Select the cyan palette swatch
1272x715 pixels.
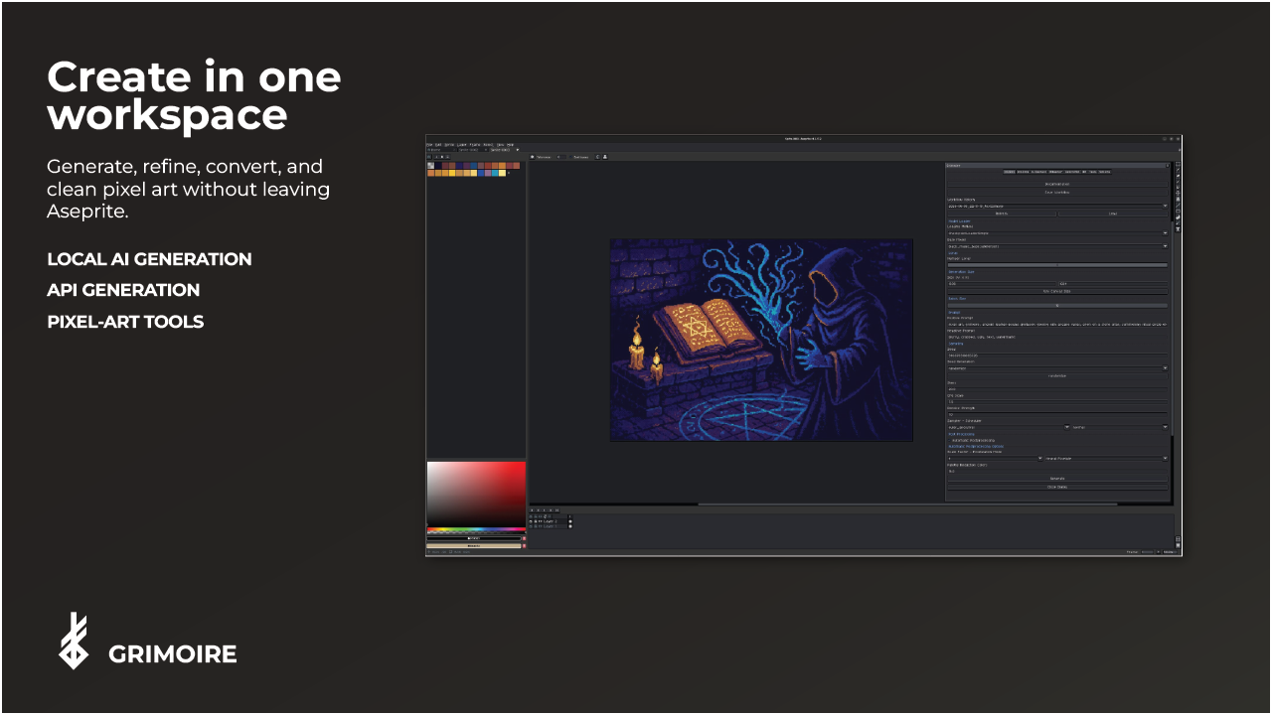[495, 173]
